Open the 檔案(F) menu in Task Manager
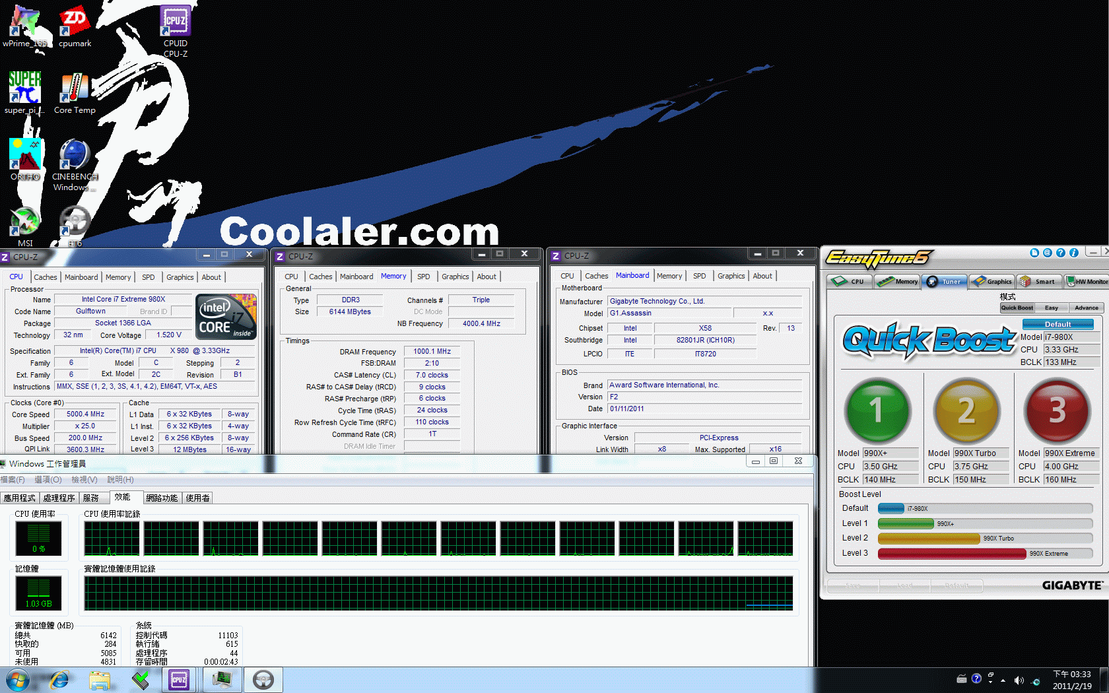The height and width of the screenshot is (693, 1109). pyautogui.click(x=13, y=480)
